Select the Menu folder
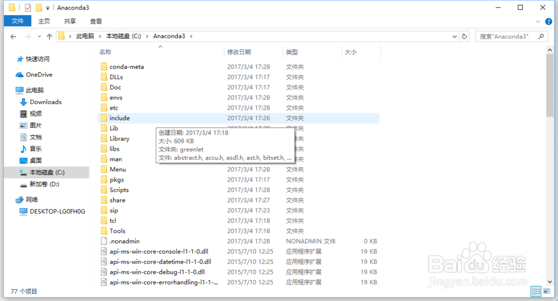 117,169
